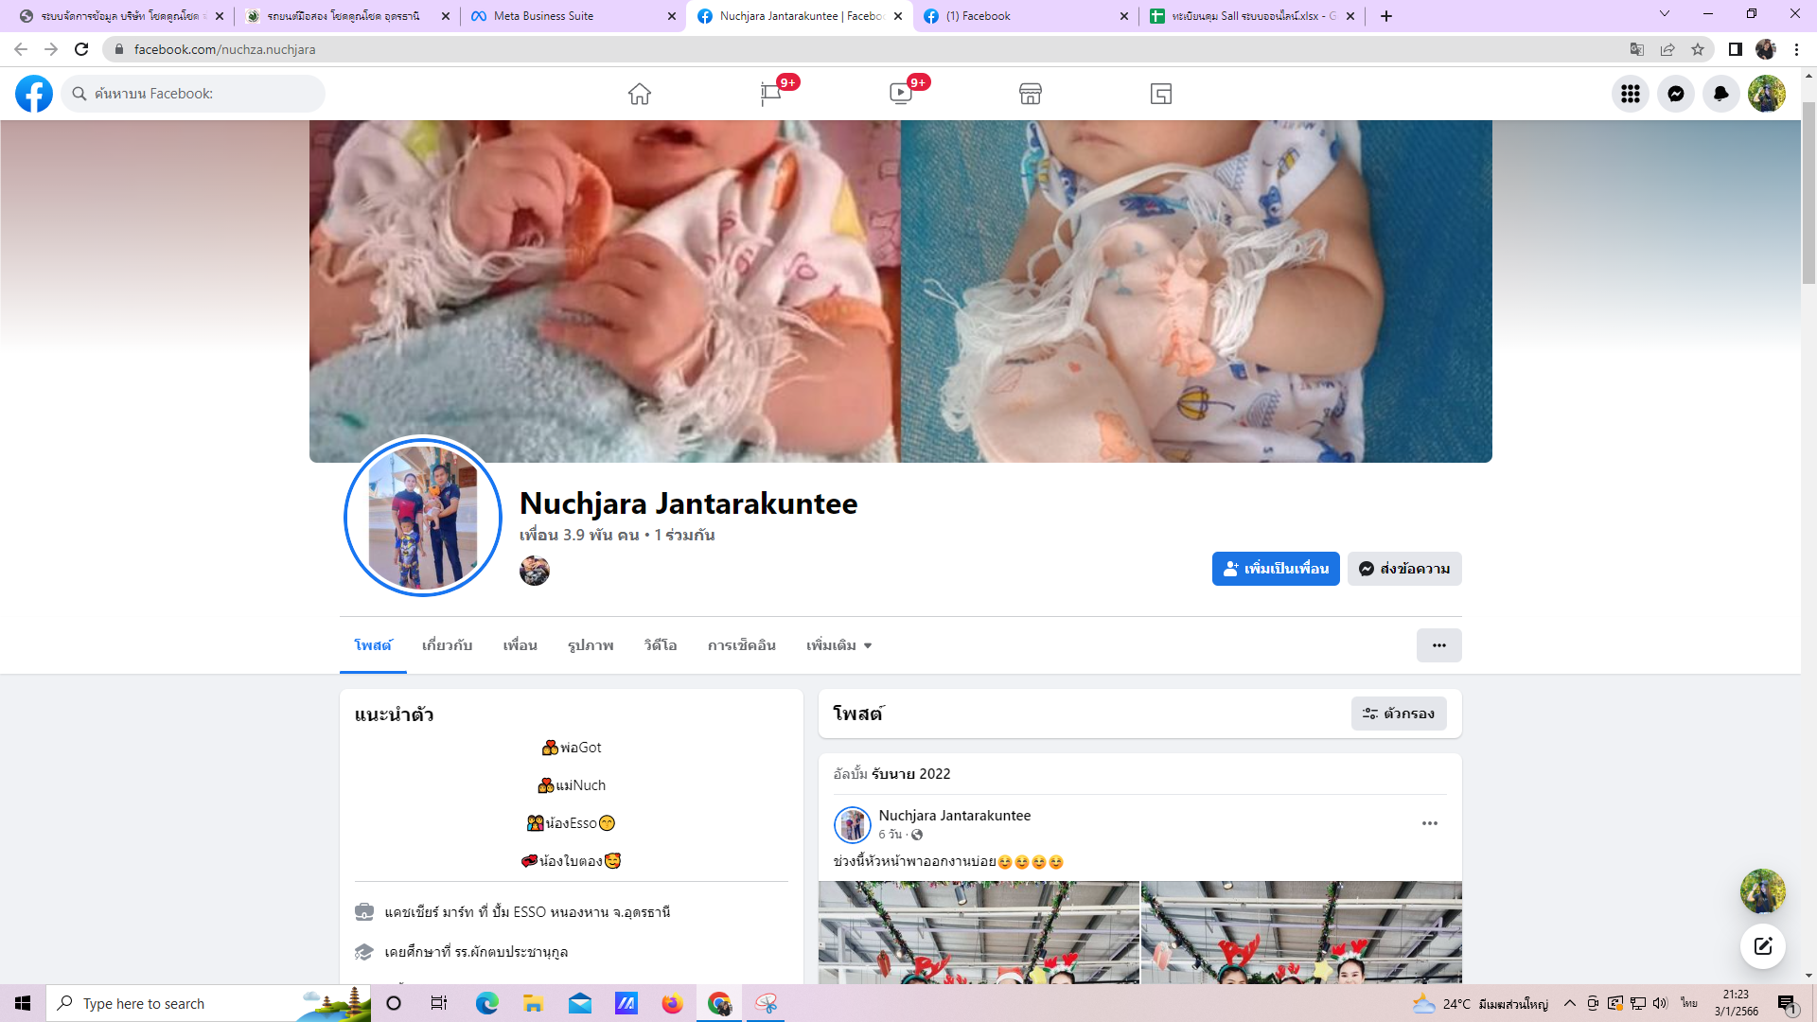Viewport: 1817px width, 1022px height.
Task: Open Facebook Home feed icon
Action: pos(640,94)
